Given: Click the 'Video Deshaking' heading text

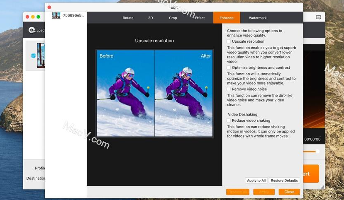Looking at the screenshot, I should (x=242, y=114).
